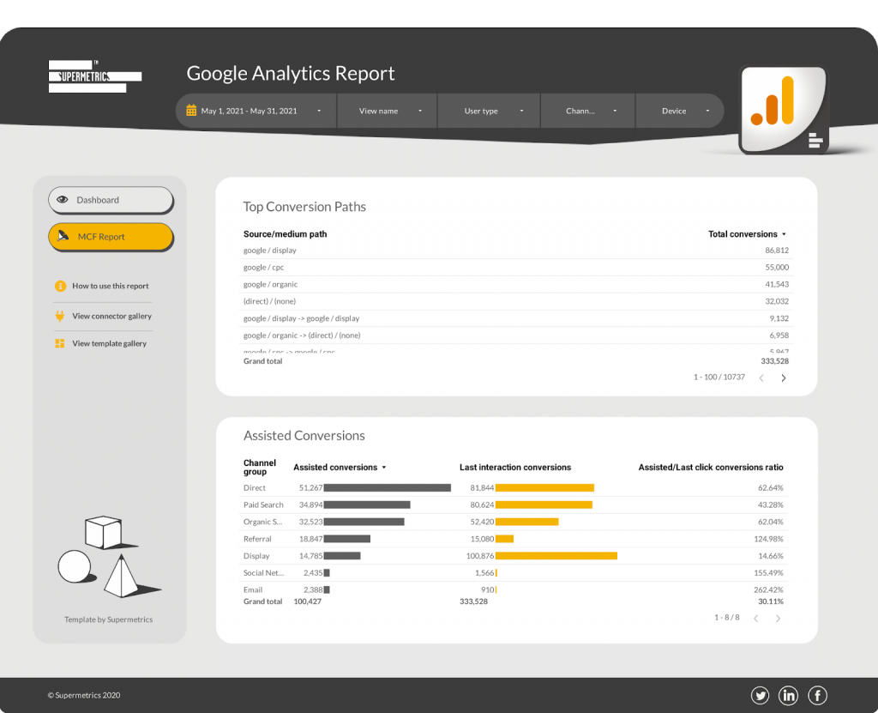Click the calendar icon in date filter
Screen dimensions: 878x713
tap(191, 111)
